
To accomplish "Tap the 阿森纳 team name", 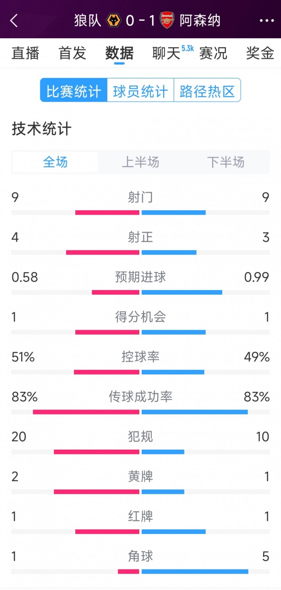I will 200,20.
